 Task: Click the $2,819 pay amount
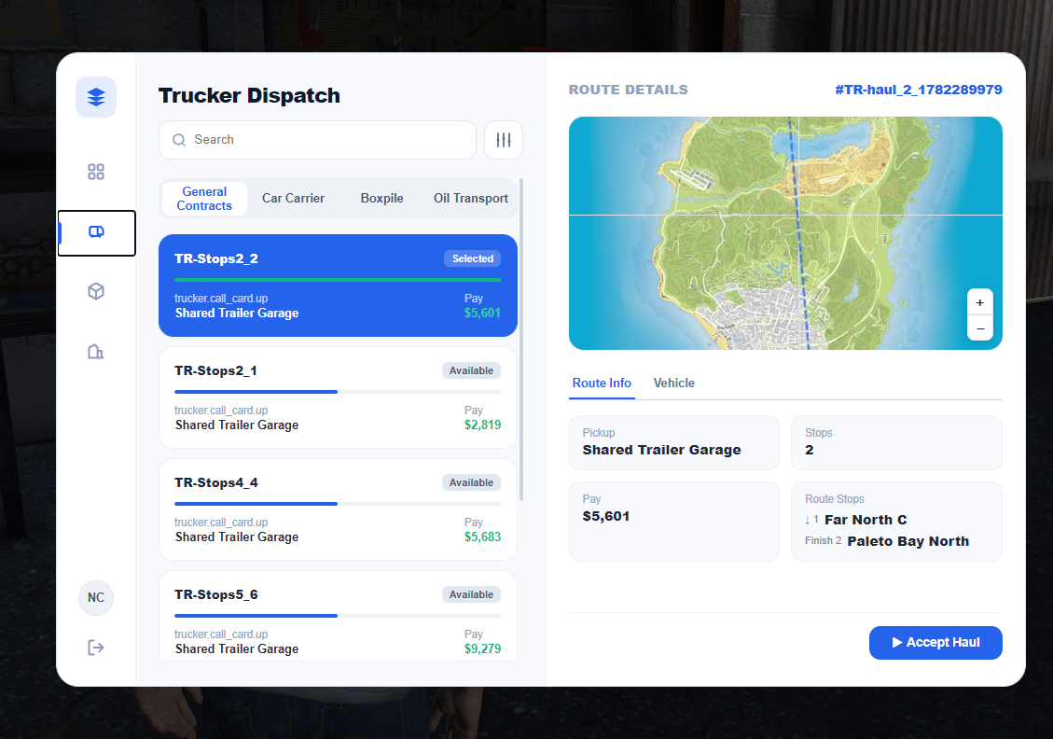coord(482,425)
